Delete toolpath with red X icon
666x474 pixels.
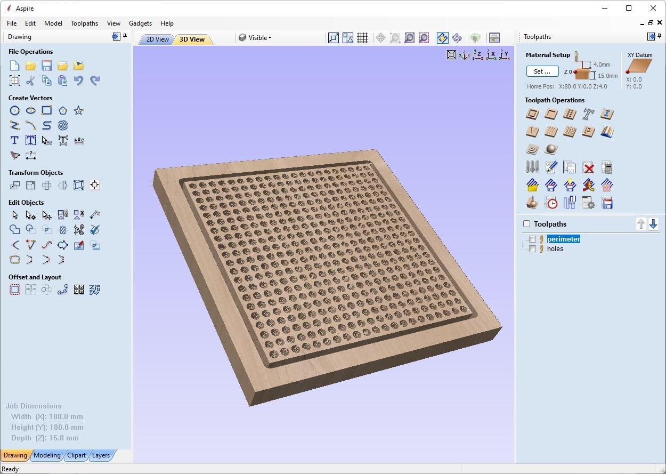click(588, 168)
